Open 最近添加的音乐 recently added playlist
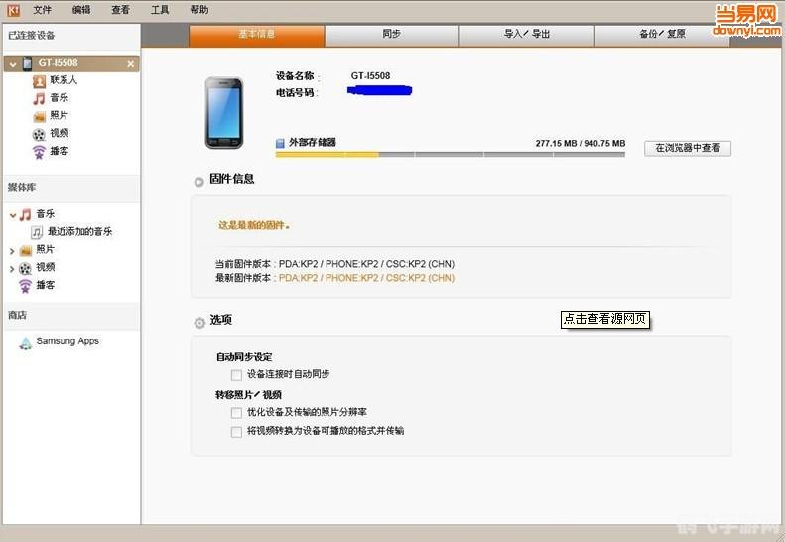The width and height of the screenshot is (785, 542). click(79, 231)
